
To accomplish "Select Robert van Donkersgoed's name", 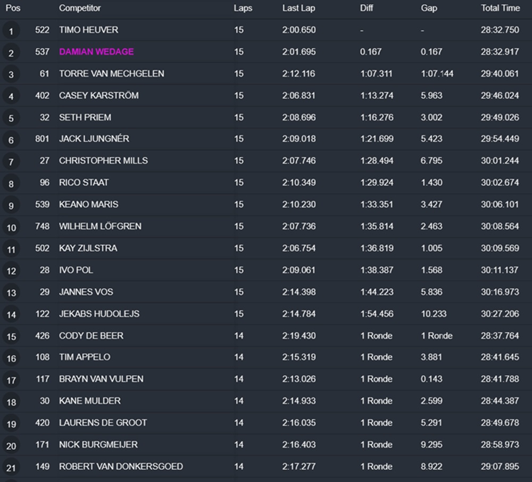I will [121, 467].
